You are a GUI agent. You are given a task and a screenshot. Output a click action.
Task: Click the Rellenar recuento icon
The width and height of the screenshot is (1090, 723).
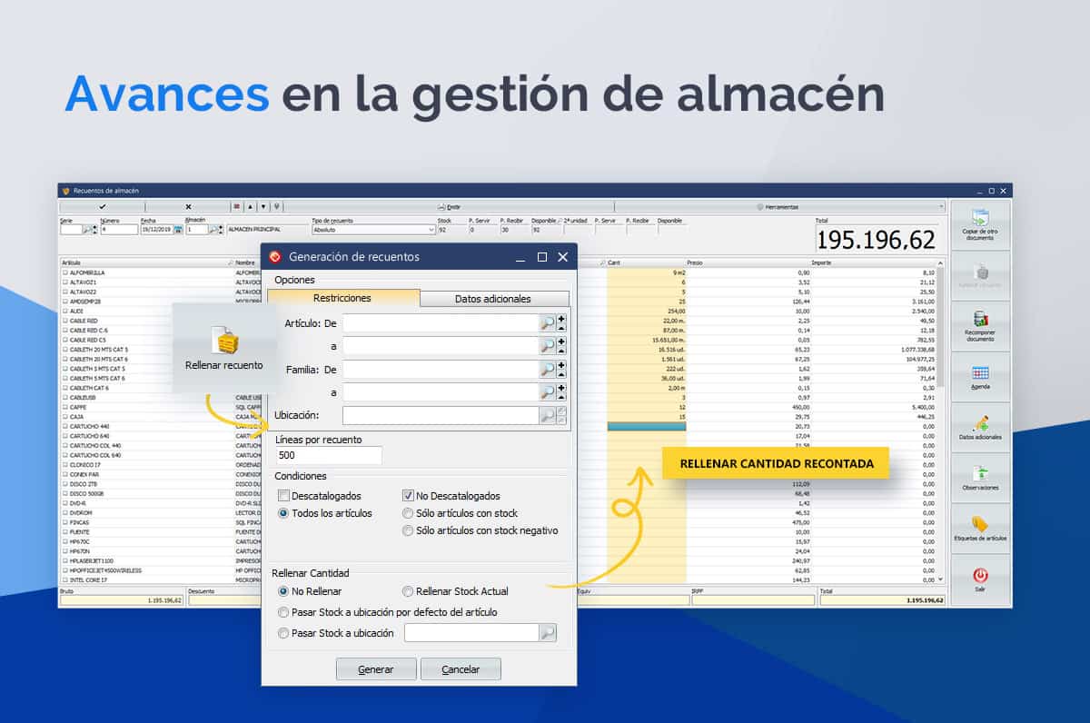(x=223, y=341)
